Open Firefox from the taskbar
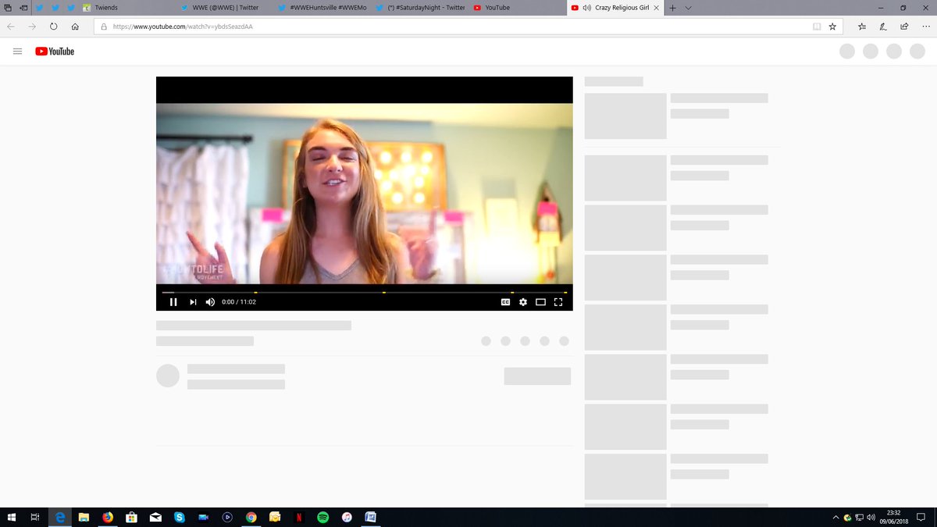 tap(107, 517)
